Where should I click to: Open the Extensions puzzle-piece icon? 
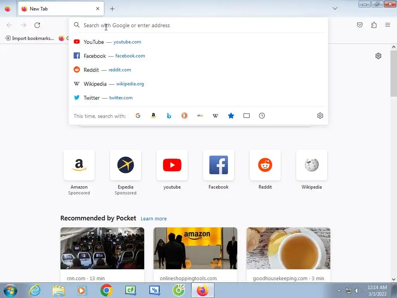tap(374, 25)
